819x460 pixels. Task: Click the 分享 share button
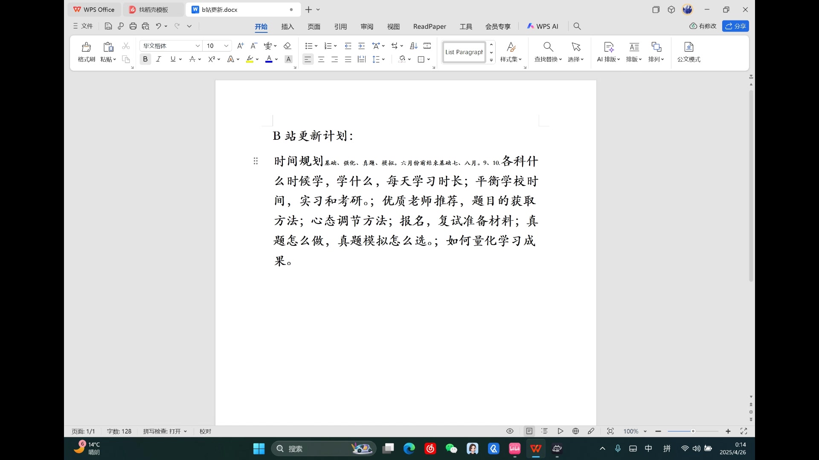(735, 26)
